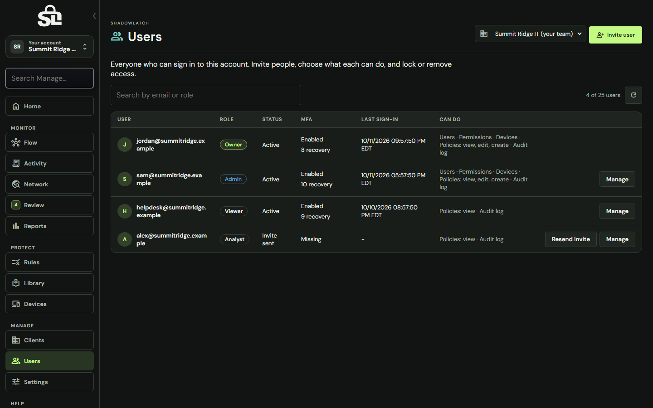Manage alex@summitridge.example
The height and width of the screenshot is (408, 653).
tap(617, 239)
